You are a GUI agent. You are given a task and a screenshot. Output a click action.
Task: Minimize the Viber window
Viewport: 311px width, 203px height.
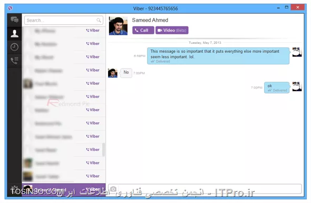pos(278,7)
